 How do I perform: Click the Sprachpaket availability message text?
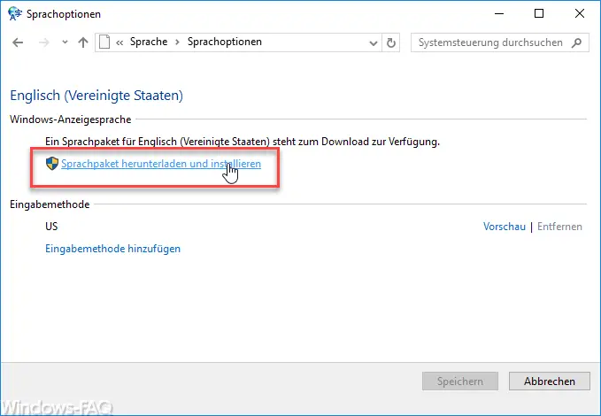click(x=243, y=142)
